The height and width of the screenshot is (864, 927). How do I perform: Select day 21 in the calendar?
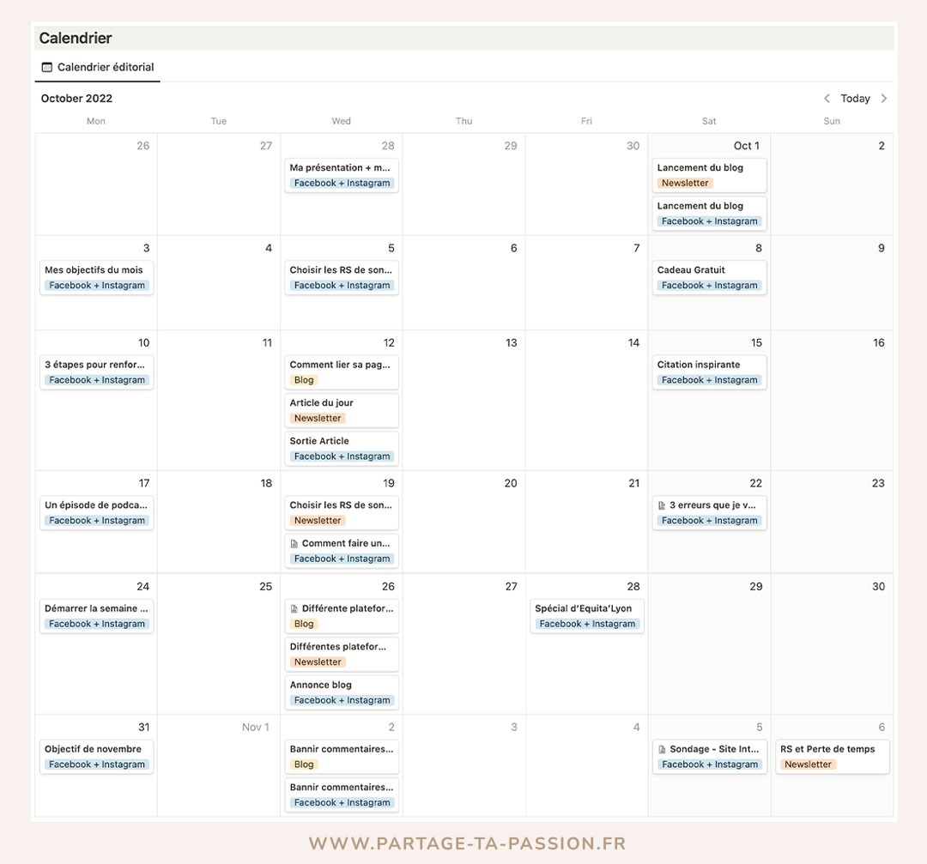586,522
